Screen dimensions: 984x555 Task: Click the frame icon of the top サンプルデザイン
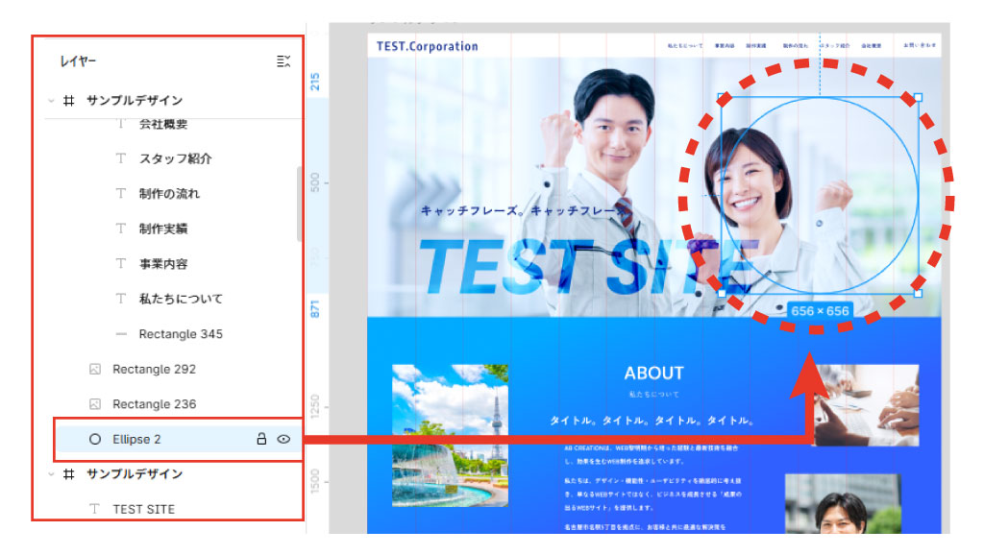(68, 100)
